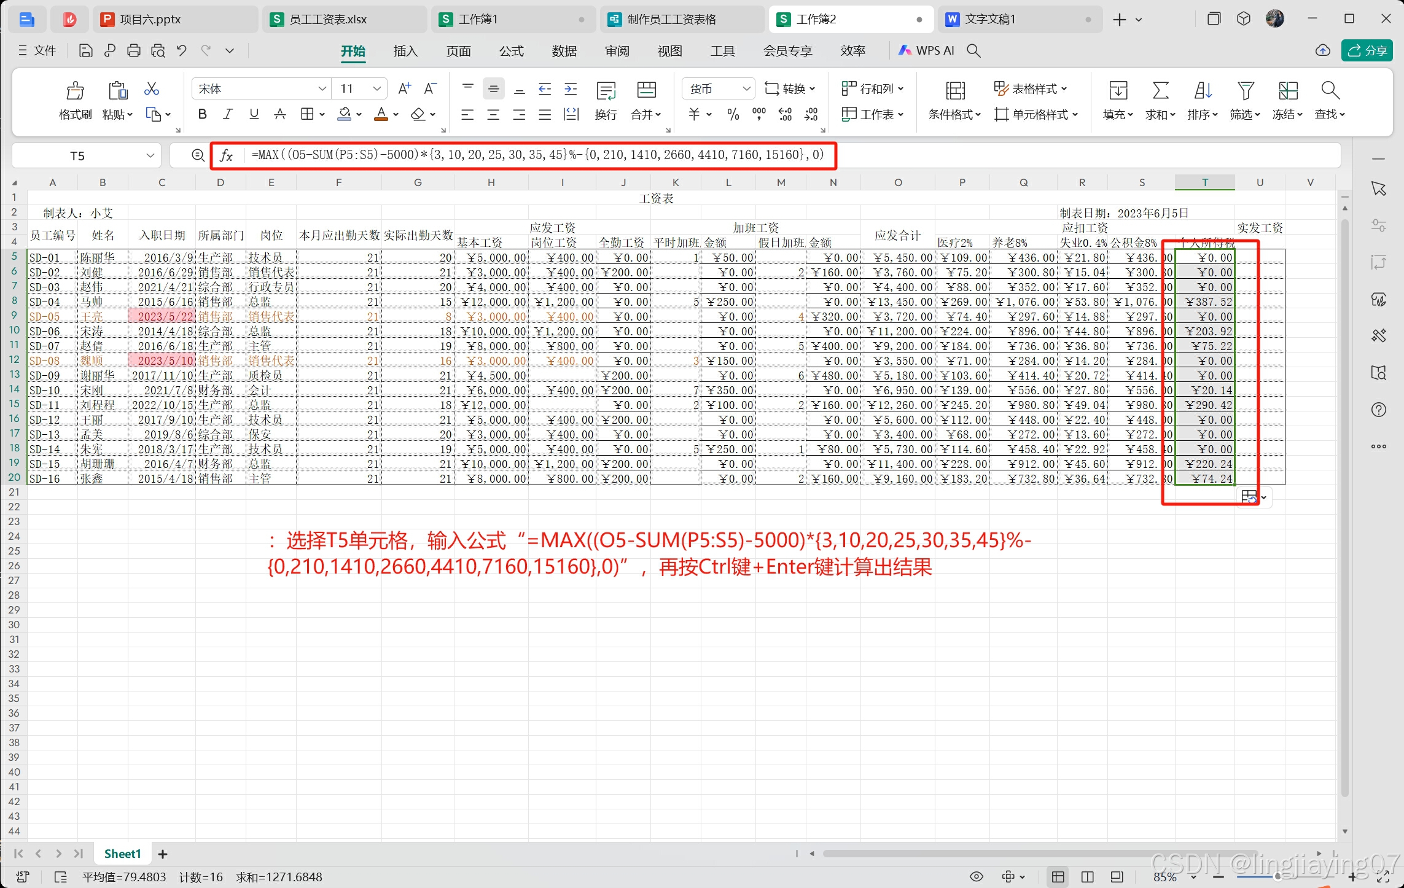Click the Wrap text (换行) icon
The width and height of the screenshot is (1404, 888).
[x=606, y=91]
